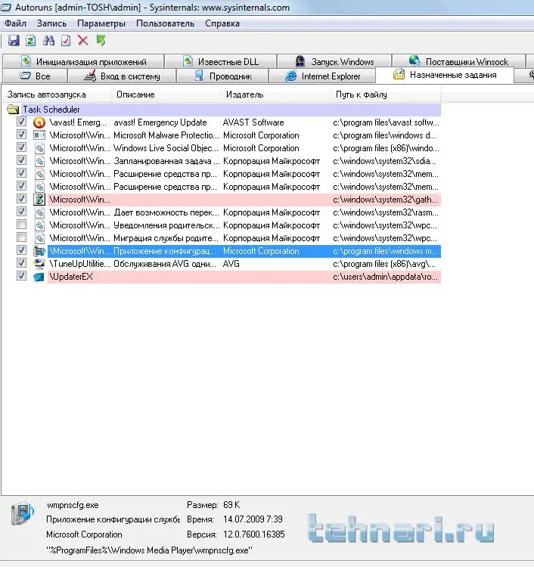Select the c:\users\admin\appdata\ro... path

click(x=385, y=277)
